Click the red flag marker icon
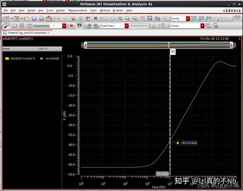243x191 pixels. pyautogui.click(x=71, y=26)
